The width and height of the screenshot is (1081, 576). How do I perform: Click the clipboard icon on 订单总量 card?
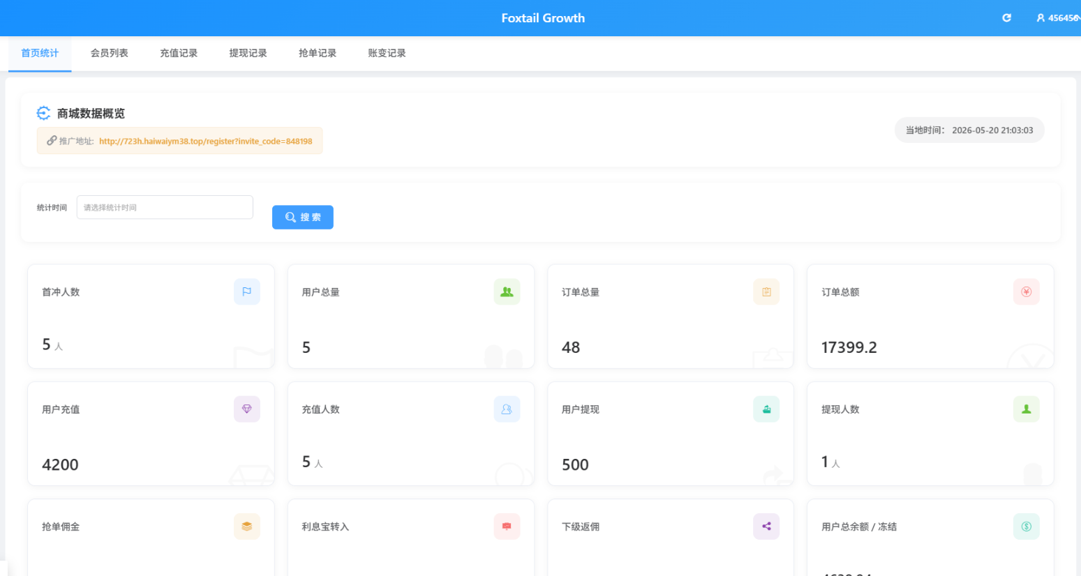click(x=766, y=292)
